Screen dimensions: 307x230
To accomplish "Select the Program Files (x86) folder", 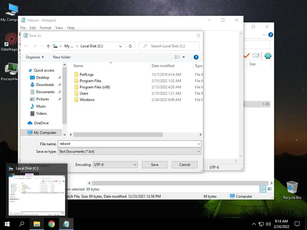I will coord(95,87).
